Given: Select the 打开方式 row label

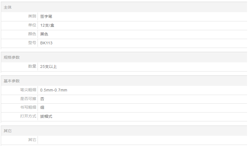Looking at the screenshot, I should click(x=28, y=116).
